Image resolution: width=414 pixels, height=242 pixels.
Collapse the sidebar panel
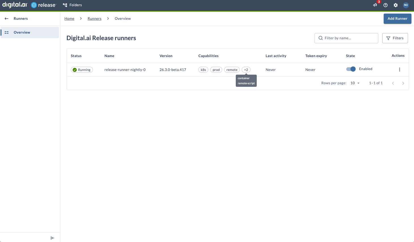tap(52, 238)
